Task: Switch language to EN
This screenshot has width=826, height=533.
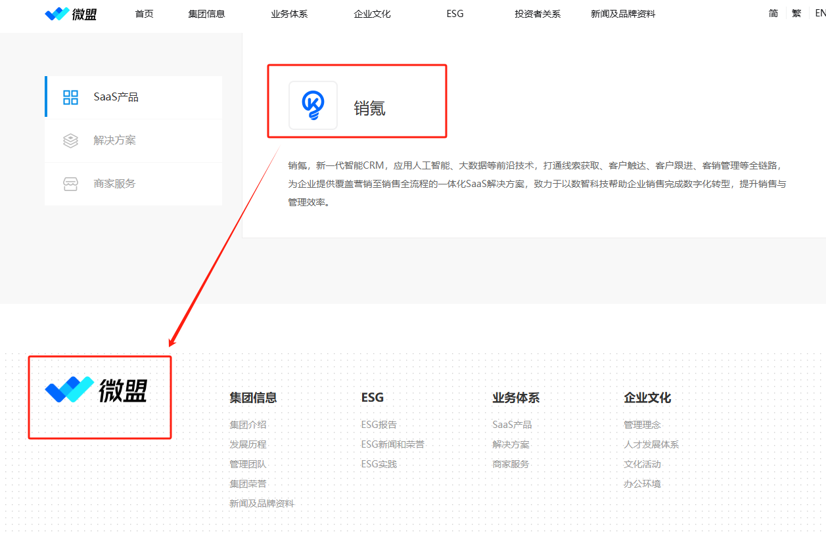Action: (x=820, y=13)
